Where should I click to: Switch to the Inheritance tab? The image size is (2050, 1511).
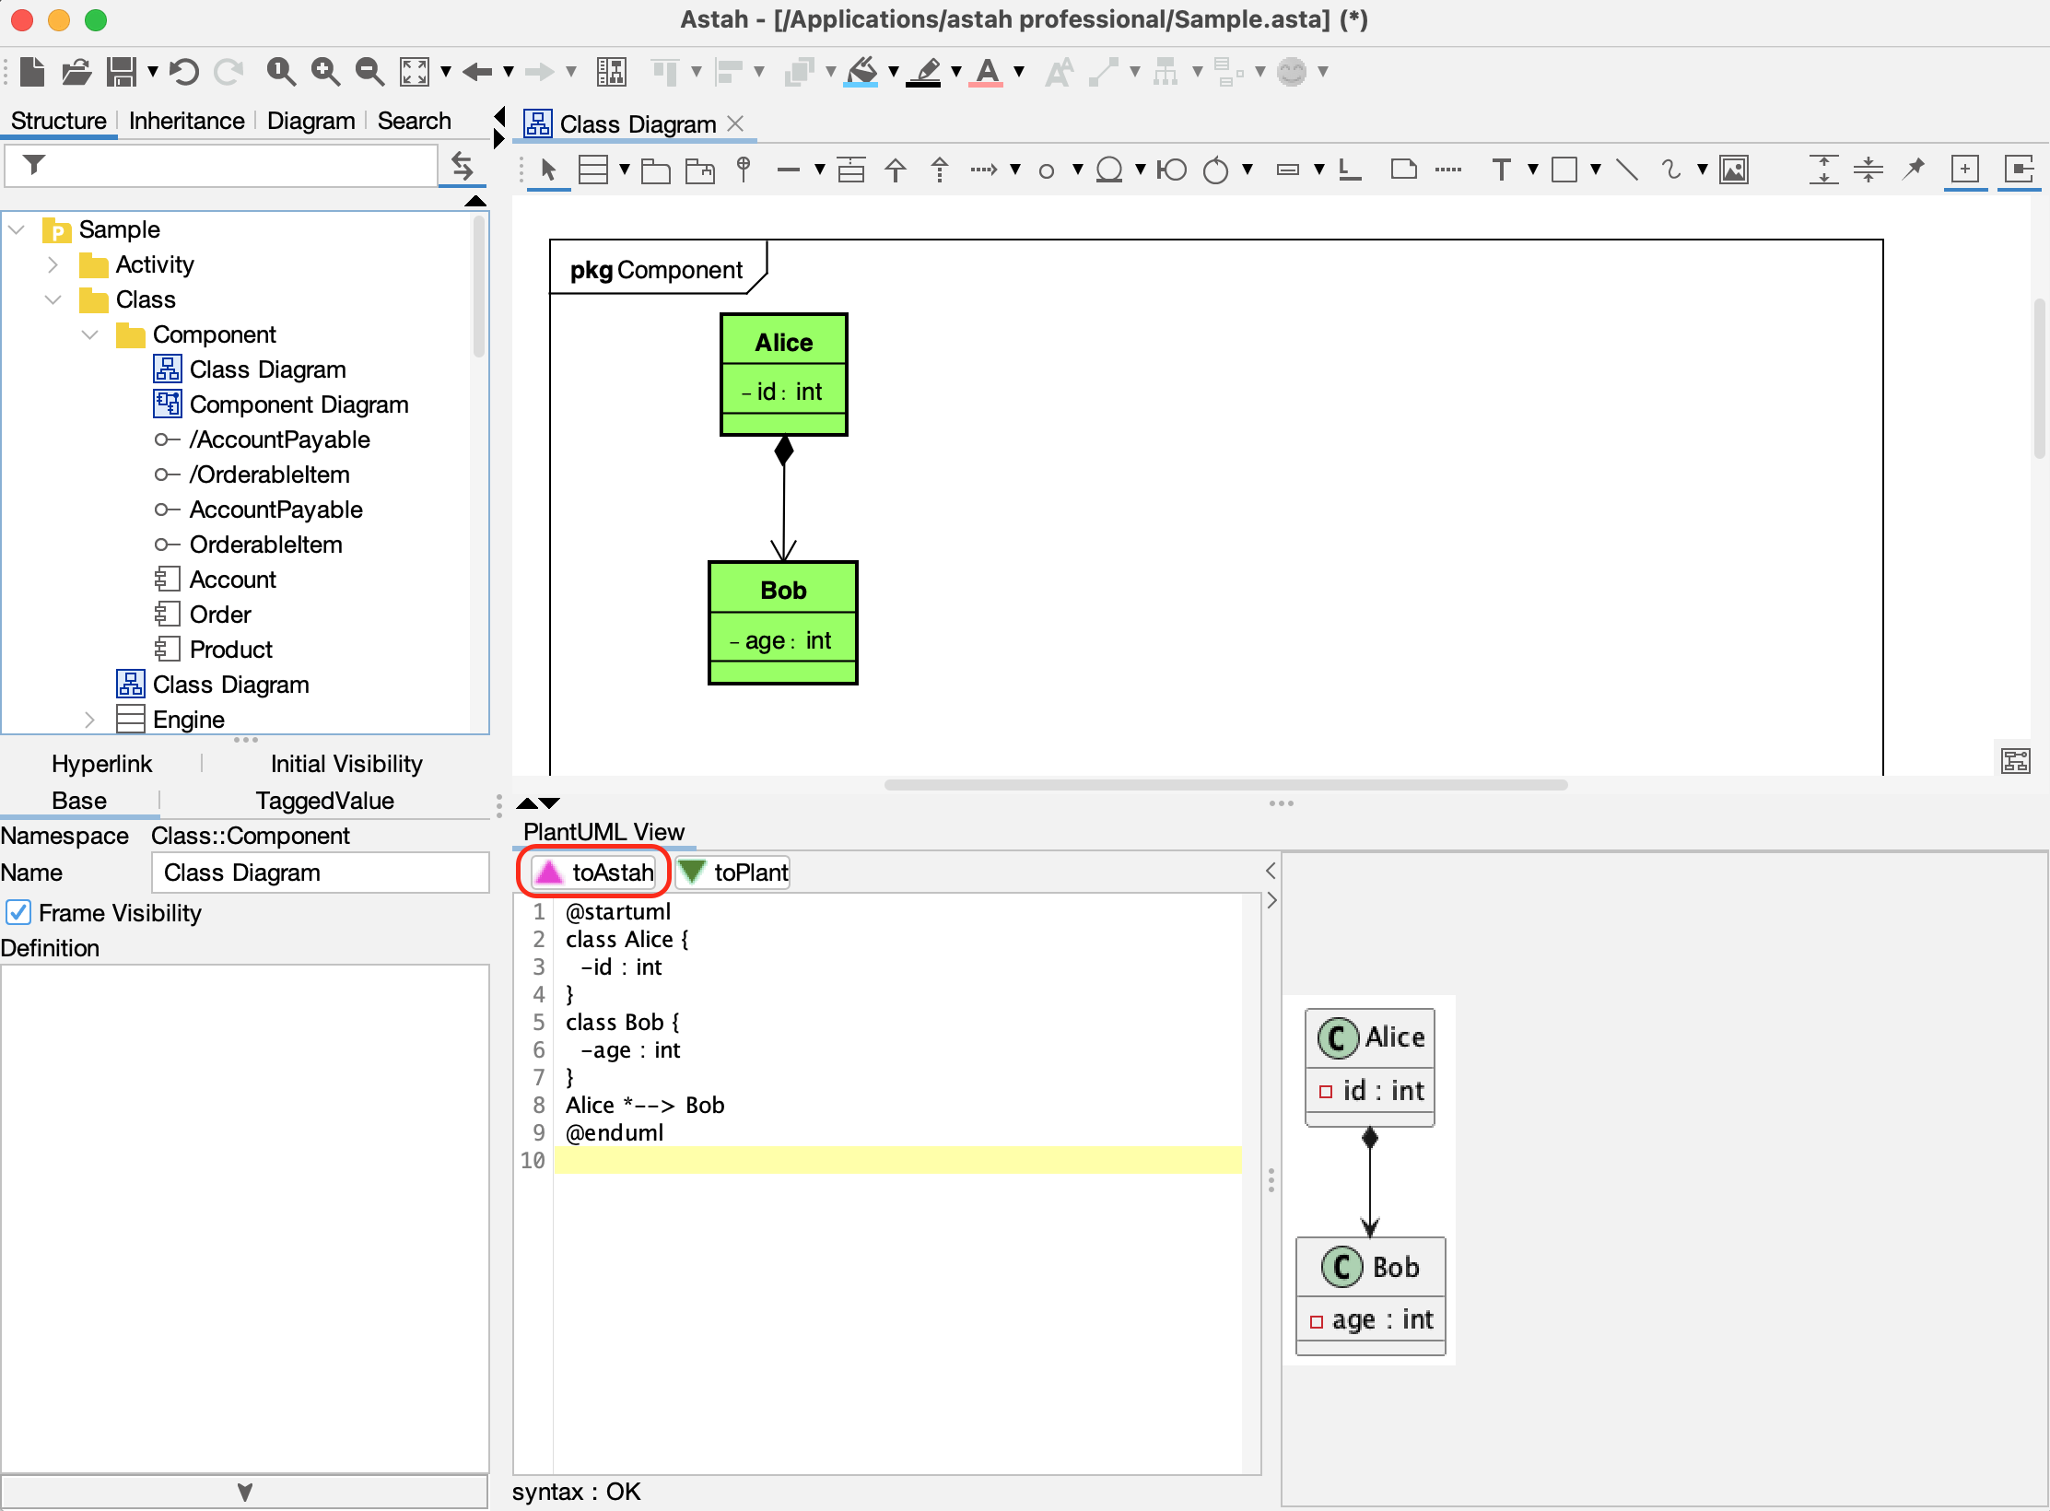[186, 121]
